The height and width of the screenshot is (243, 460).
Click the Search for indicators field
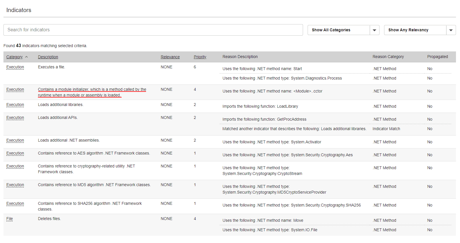coord(153,30)
